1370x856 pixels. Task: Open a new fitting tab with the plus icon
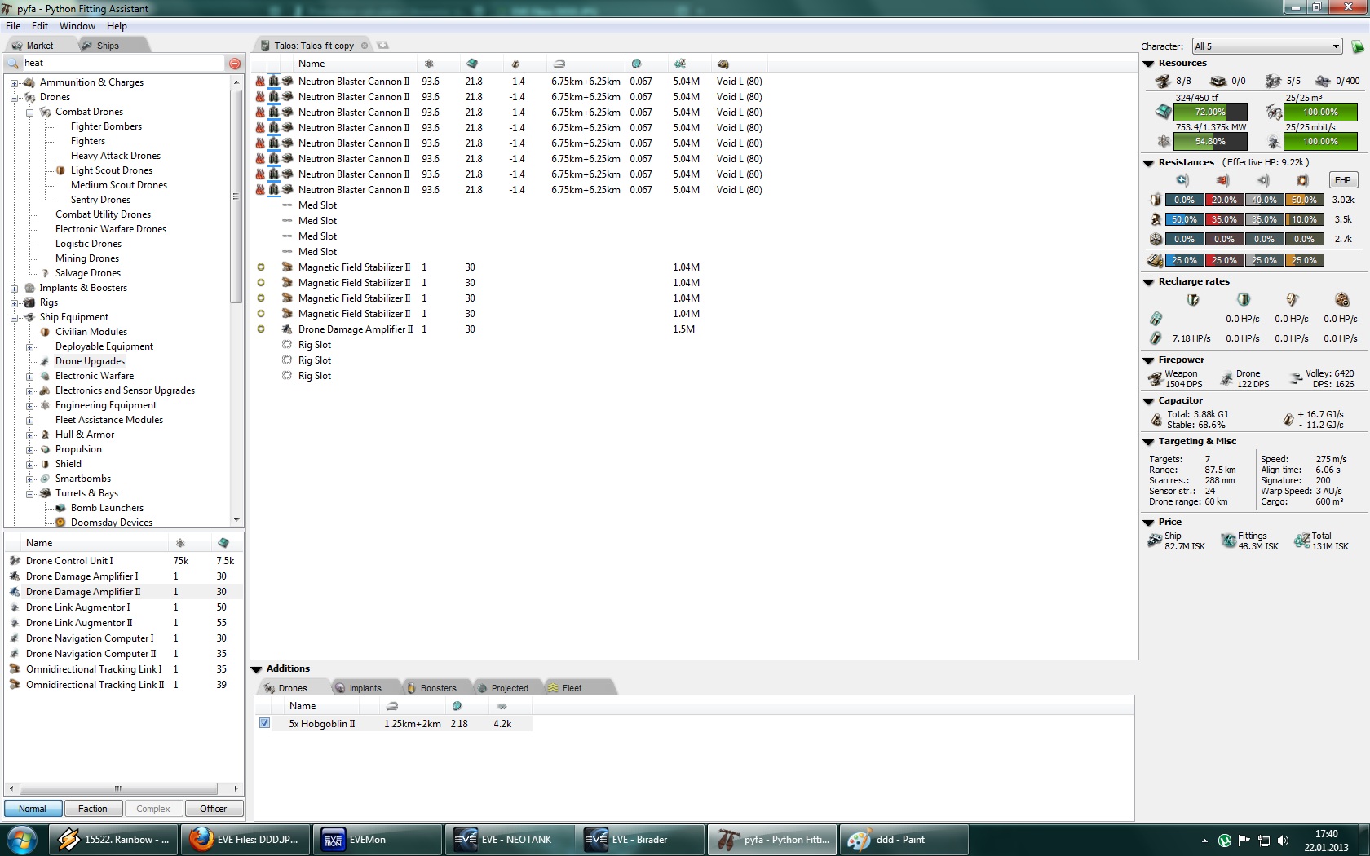[382, 46]
